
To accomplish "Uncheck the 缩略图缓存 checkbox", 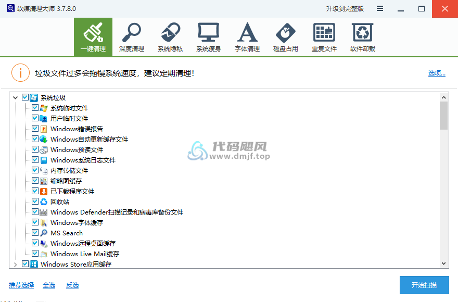I will [35, 181].
